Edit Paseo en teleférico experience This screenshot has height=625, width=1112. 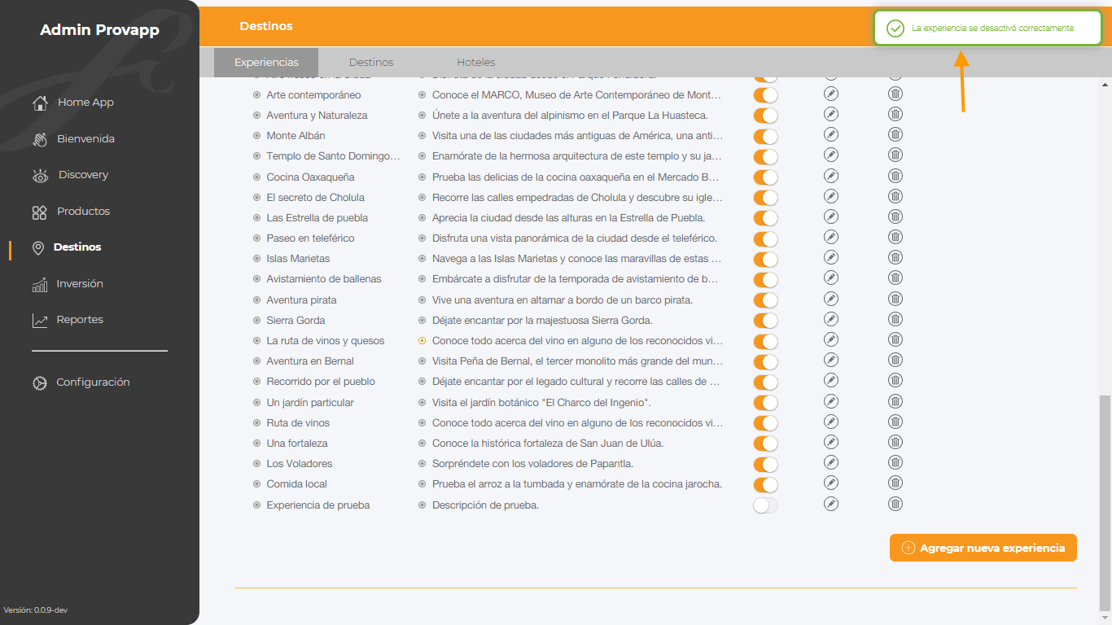831,237
